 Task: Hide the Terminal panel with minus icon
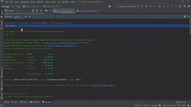189,17
